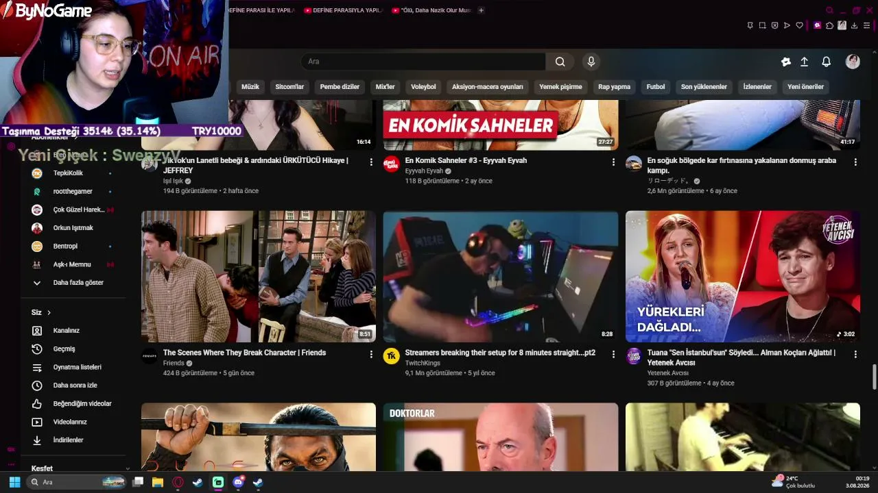Image resolution: width=878 pixels, height=493 pixels.
Task: Open Oynatma listeleri in sidebar
Action: pos(72,367)
